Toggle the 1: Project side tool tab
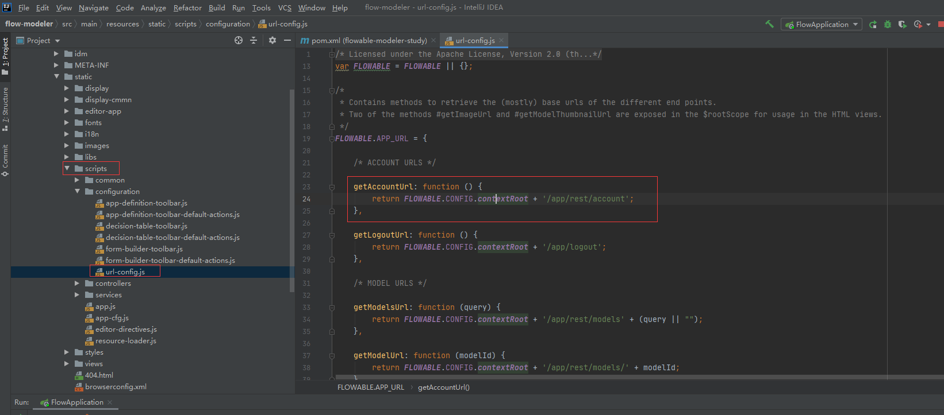The image size is (944, 415). pos(5,56)
